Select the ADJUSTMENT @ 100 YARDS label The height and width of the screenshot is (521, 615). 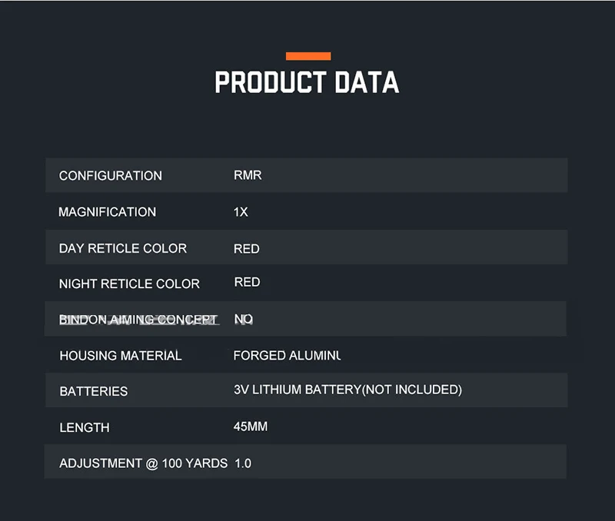coord(144,463)
